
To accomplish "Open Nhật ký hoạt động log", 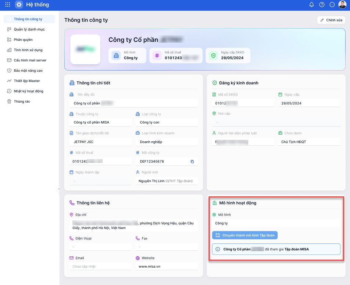I will (28, 91).
